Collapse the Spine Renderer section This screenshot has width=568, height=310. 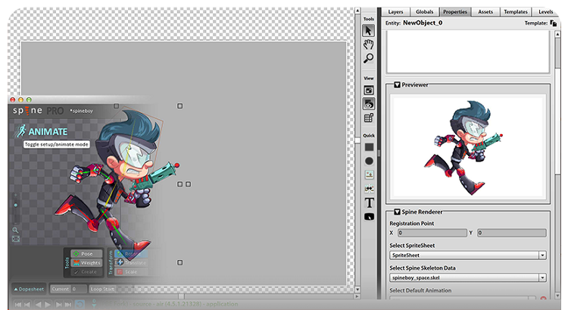coord(397,211)
